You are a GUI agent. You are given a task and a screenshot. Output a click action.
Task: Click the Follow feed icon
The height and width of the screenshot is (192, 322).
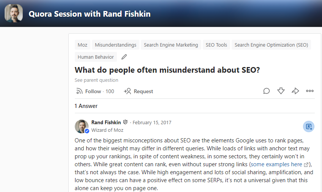click(79, 91)
